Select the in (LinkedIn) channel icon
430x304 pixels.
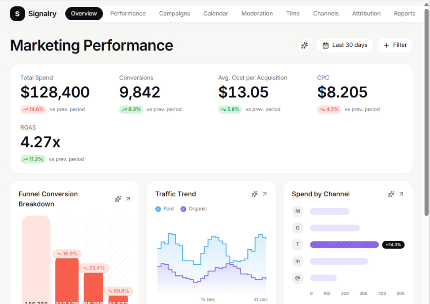pos(298,261)
